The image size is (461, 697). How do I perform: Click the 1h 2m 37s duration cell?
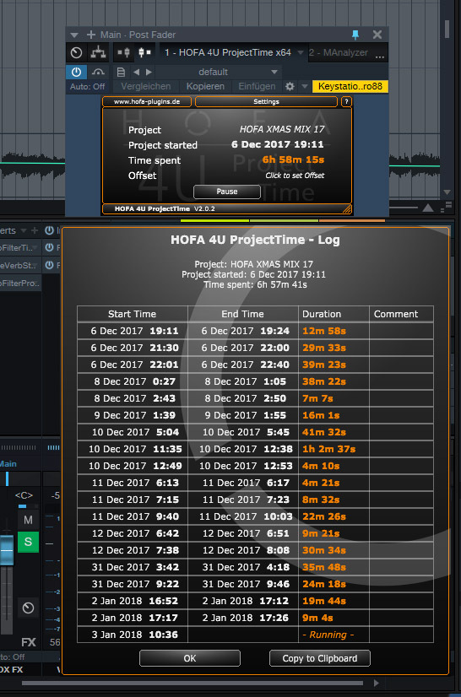[x=334, y=449]
